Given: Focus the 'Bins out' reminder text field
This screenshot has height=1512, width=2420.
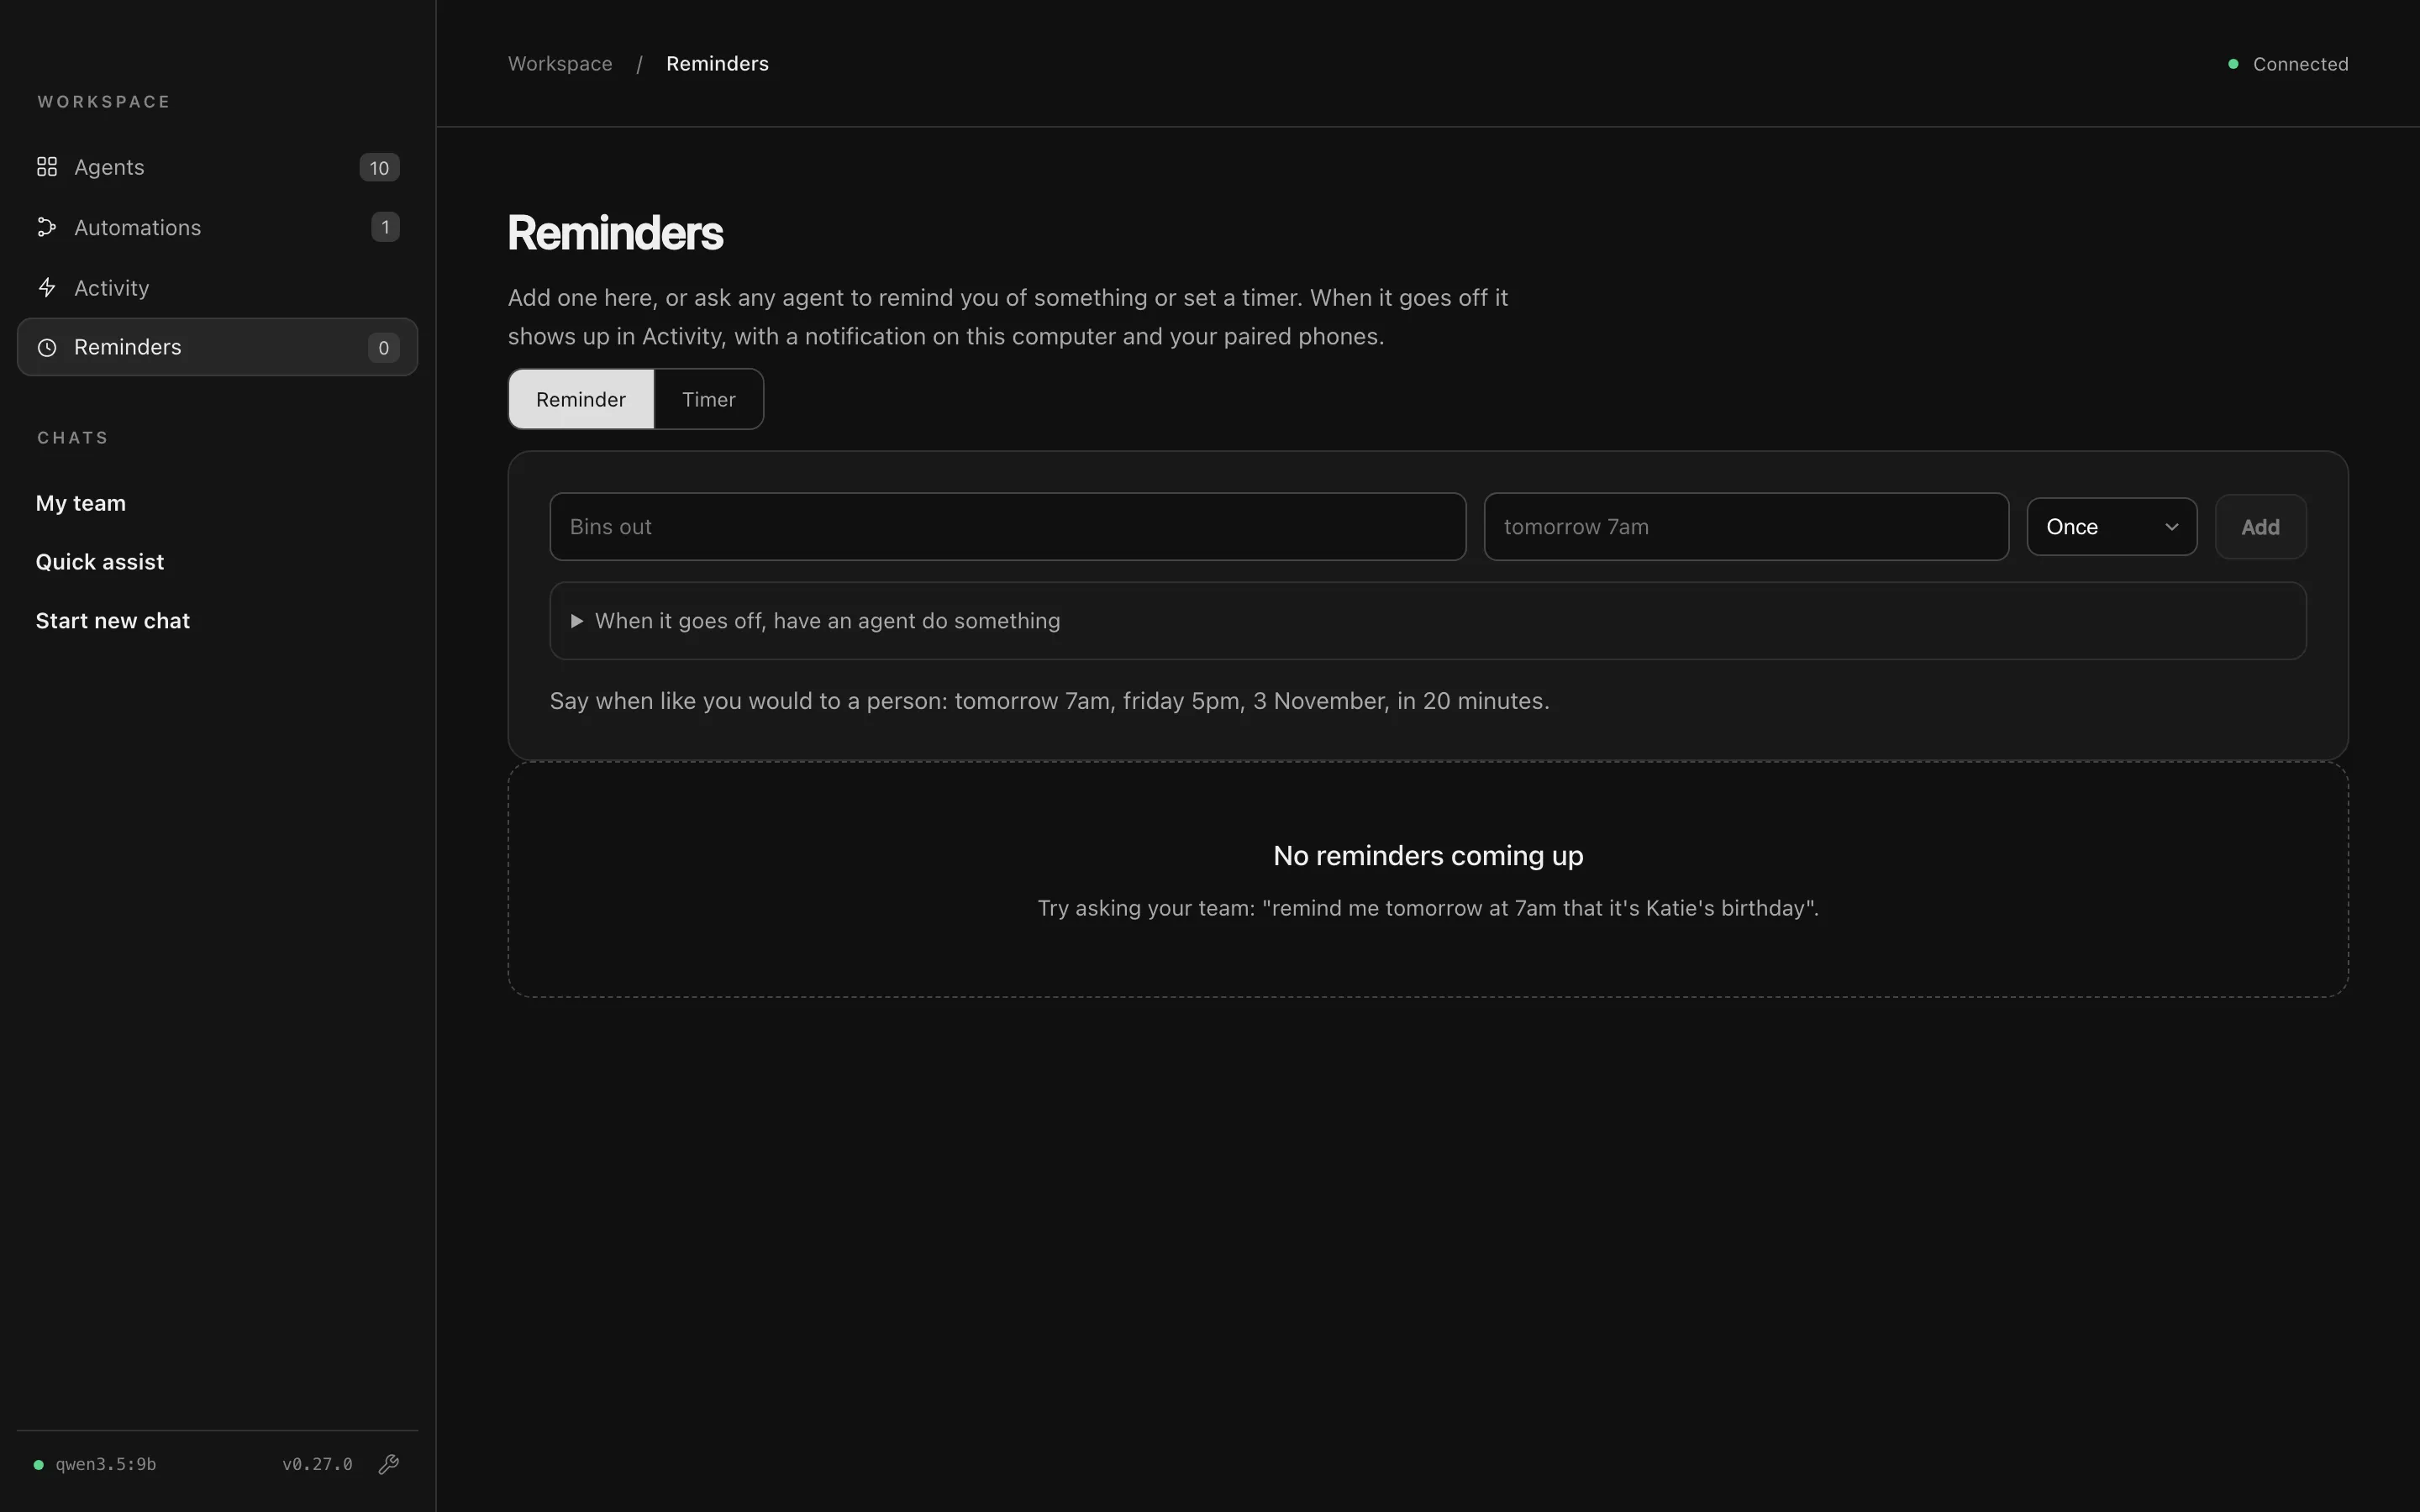Looking at the screenshot, I should (1007, 527).
